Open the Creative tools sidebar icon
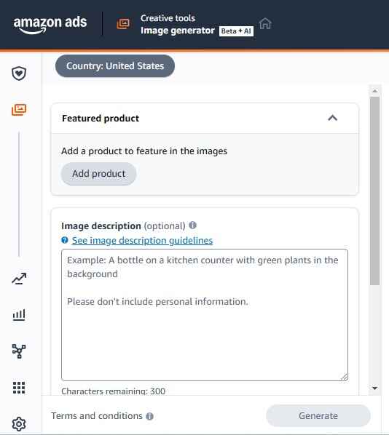 pos(19,110)
